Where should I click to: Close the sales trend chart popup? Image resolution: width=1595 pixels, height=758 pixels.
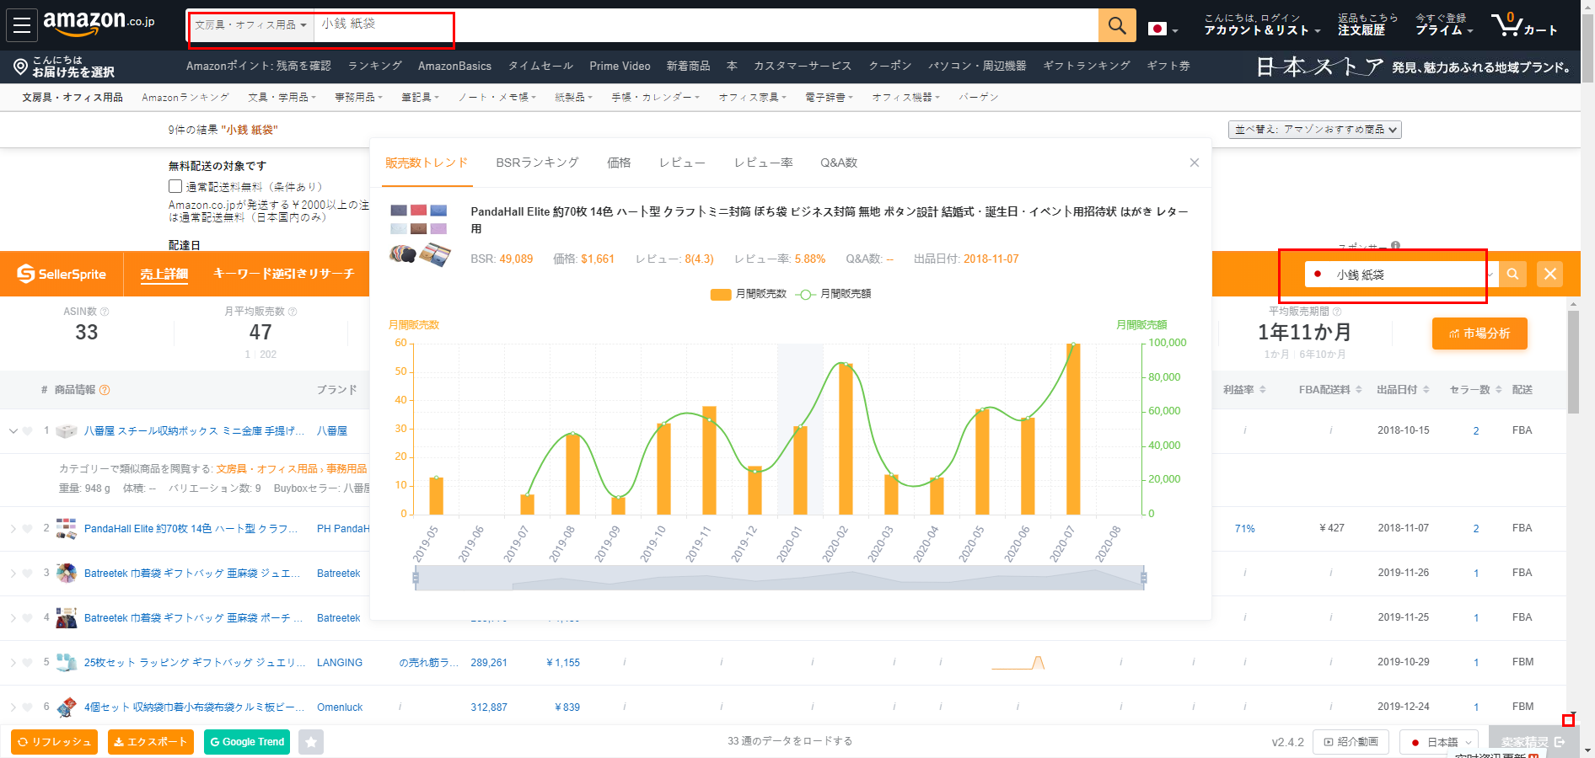1194,163
